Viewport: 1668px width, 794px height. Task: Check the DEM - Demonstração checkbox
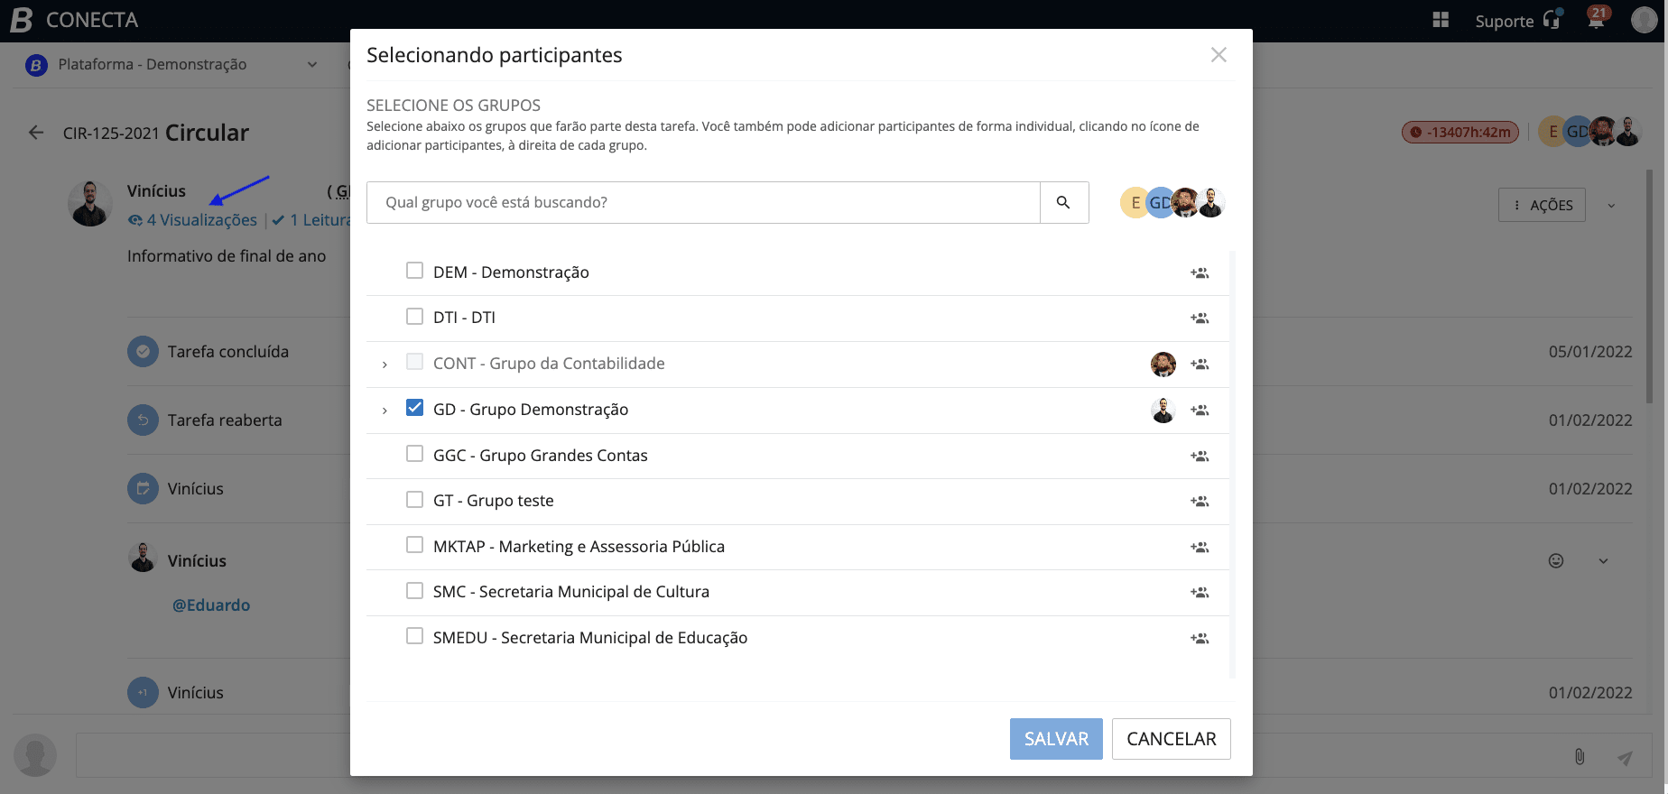(414, 271)
